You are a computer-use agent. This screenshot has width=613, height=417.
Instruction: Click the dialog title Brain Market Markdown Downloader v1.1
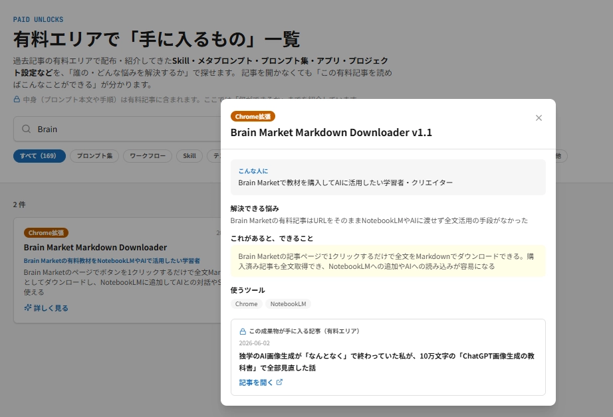click(331, 132)
